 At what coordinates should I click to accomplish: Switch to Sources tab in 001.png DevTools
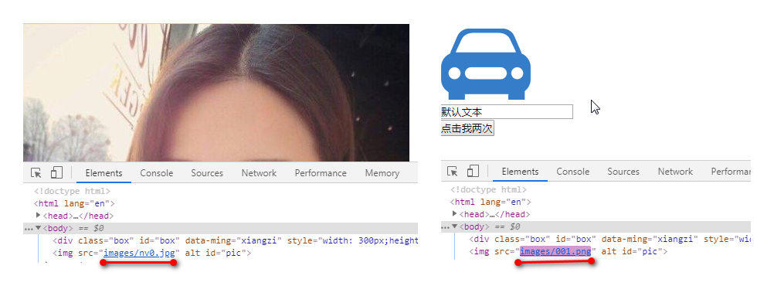click(623, 172)
